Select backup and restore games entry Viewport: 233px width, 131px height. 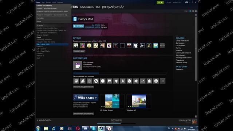point(52,15)
